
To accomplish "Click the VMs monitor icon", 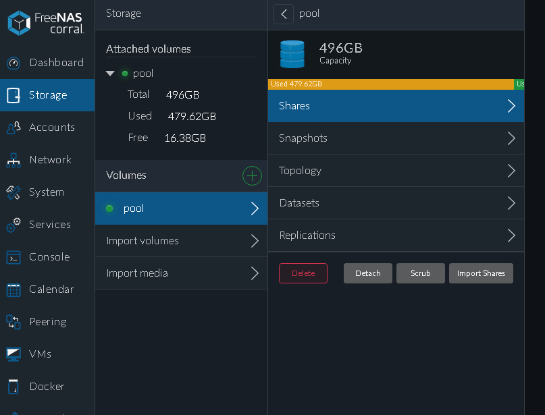I will click(14, 354).
